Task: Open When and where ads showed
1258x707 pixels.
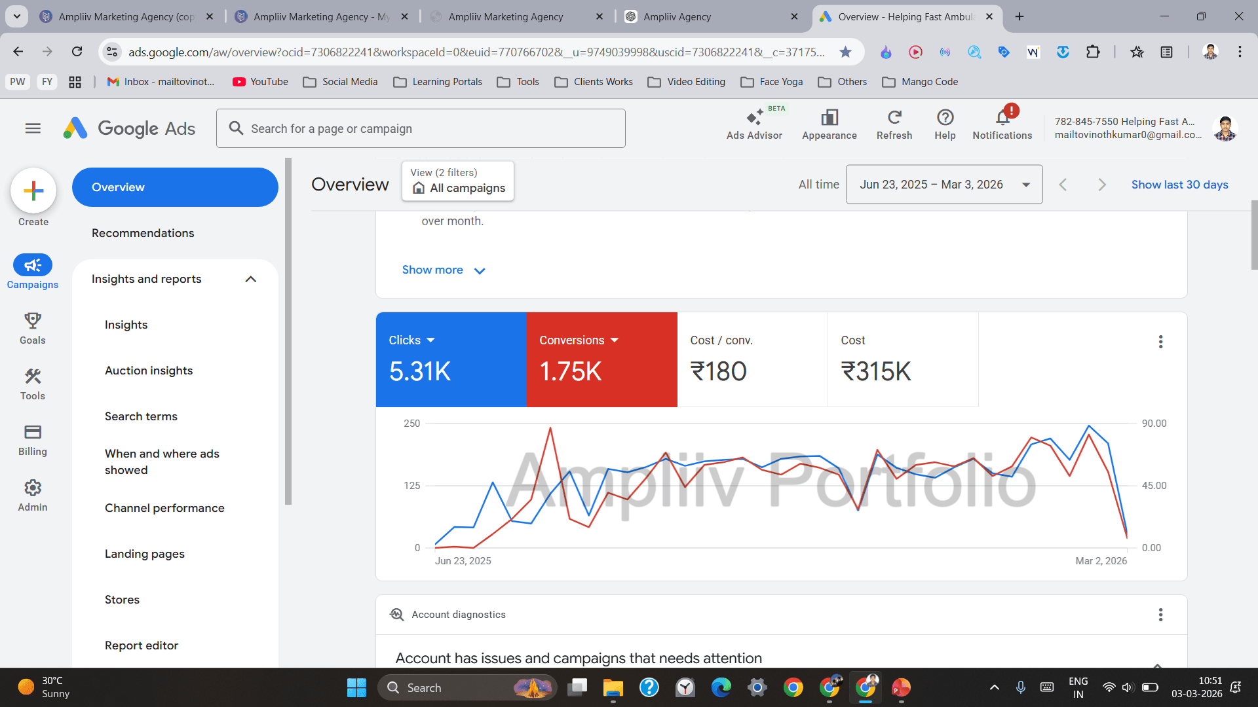Action: tap(162, 462)
